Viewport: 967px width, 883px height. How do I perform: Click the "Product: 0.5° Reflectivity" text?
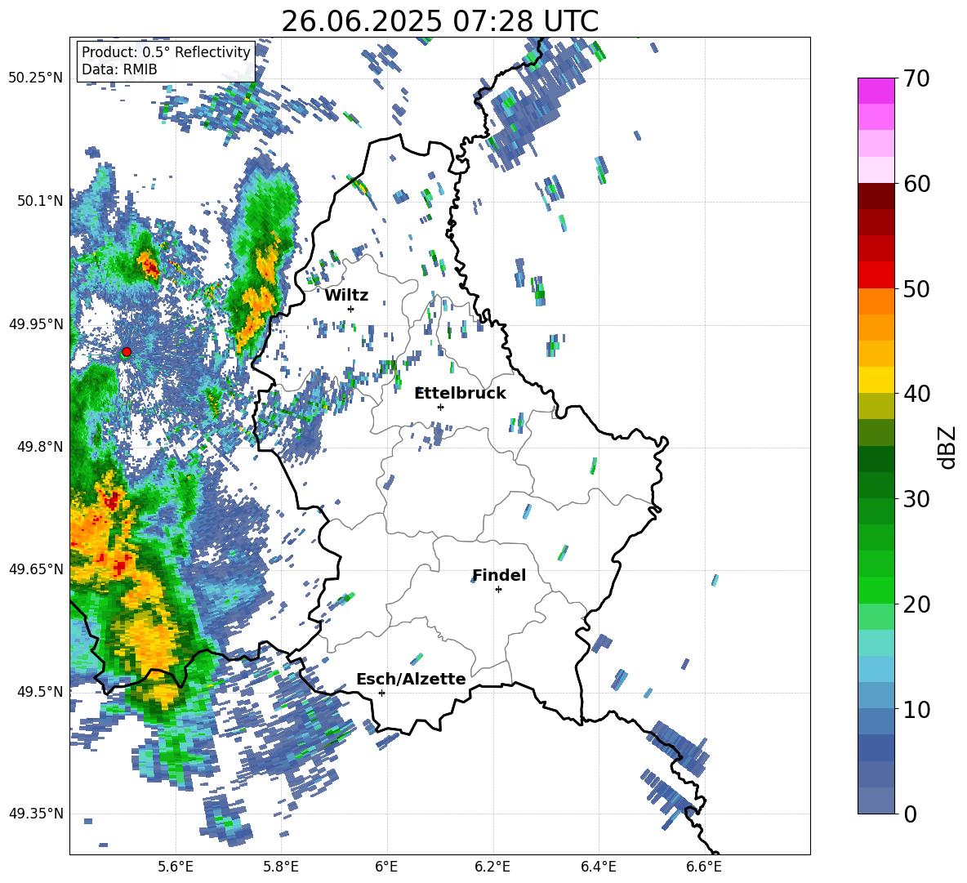pyautogui.click(x=166, y=52)
